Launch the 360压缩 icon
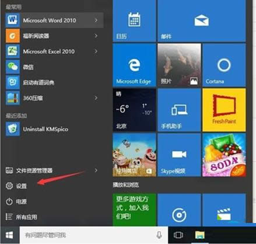 (13, 98)
